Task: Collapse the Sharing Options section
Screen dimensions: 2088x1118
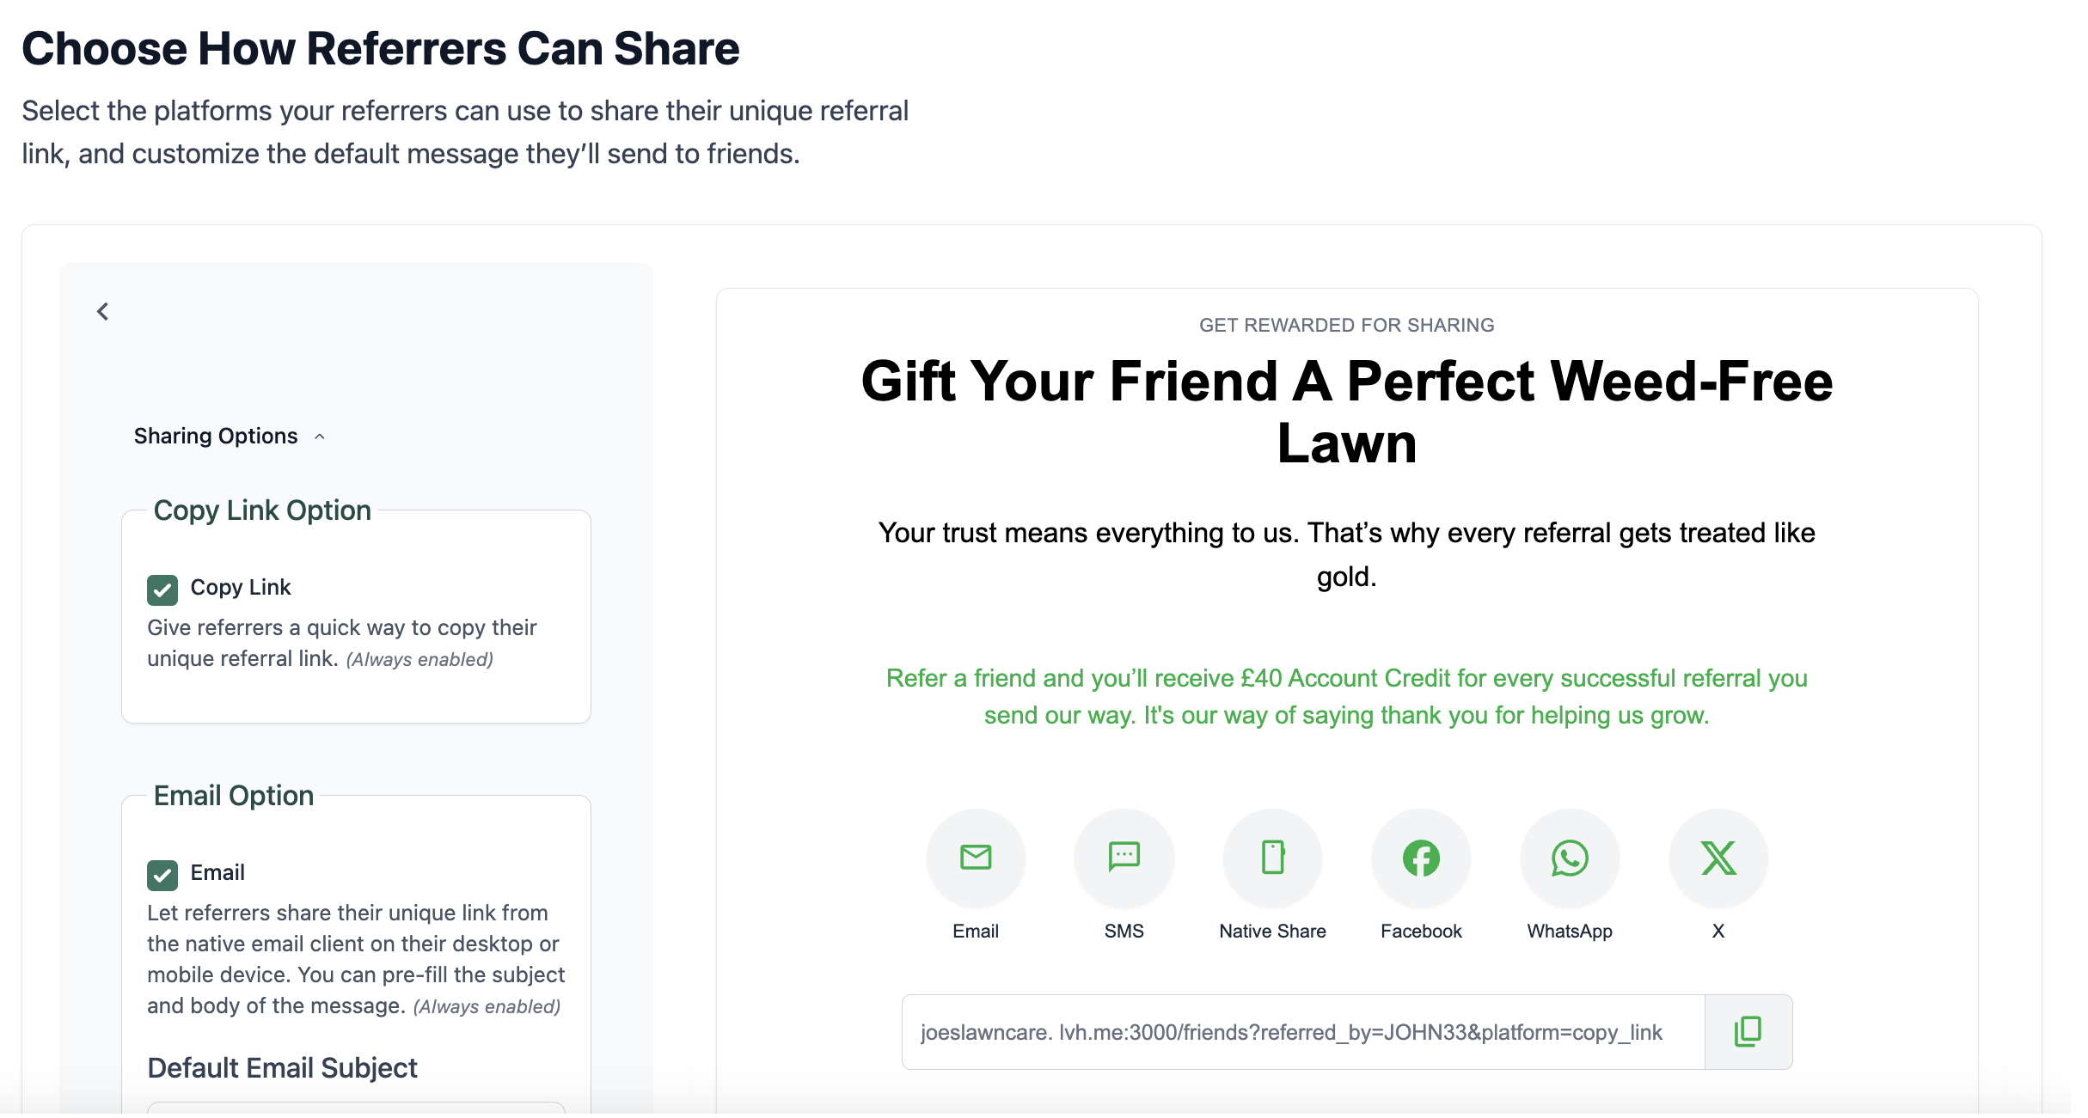Action: point(321,436)
